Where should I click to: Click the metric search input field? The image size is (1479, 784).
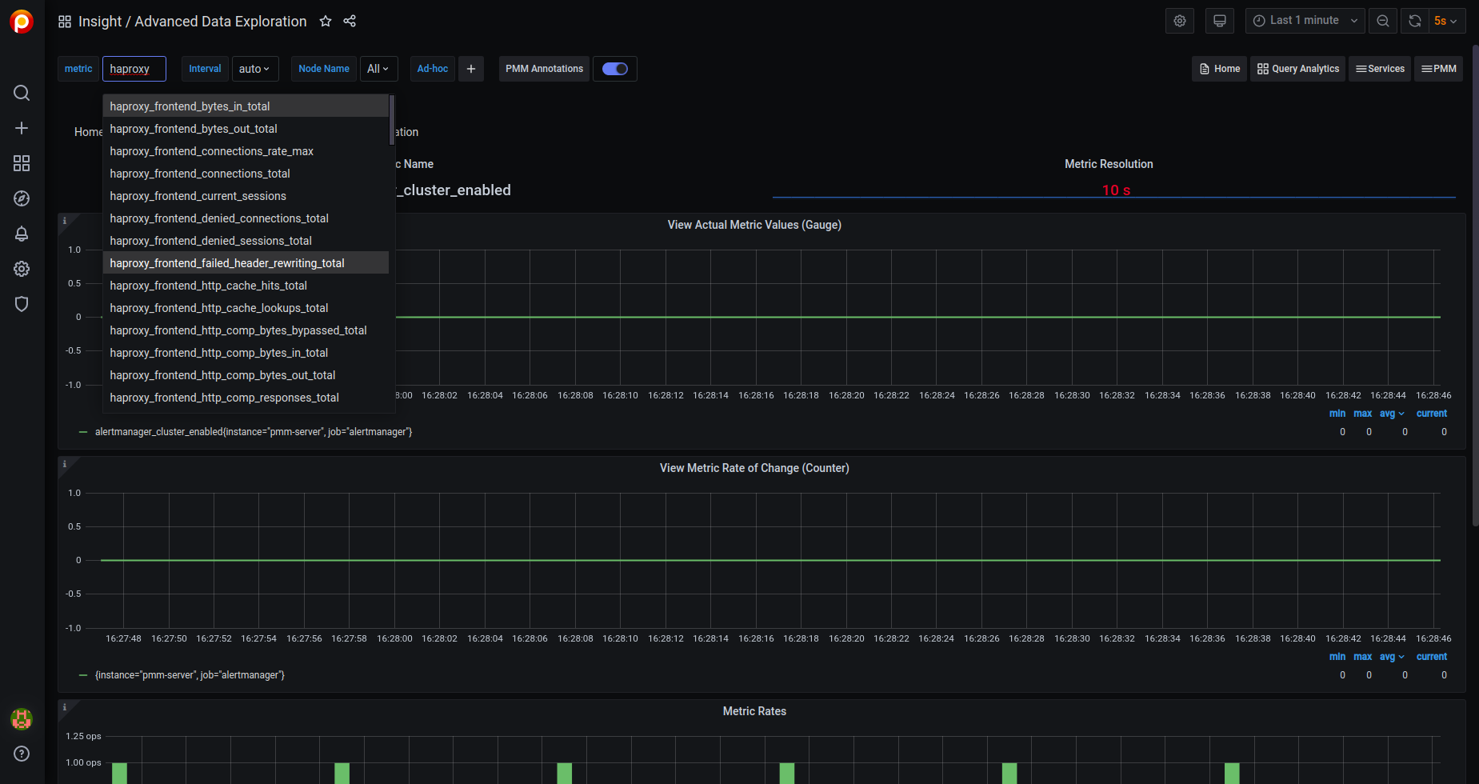tap(134, 69)
